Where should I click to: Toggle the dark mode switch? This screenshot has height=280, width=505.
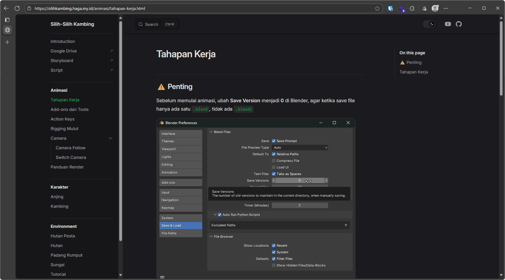[x=429, y=24]
